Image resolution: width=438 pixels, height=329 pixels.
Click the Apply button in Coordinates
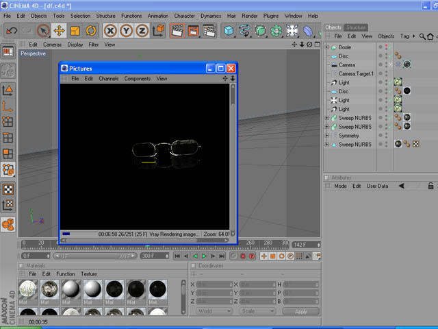tap(300, 310)
